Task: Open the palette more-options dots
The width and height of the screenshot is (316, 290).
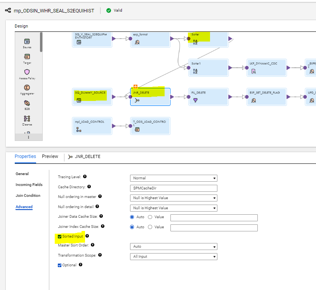Action: tap(28, 137)
